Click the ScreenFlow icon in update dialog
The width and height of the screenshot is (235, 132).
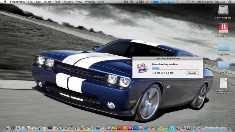(x=142, y=68)
